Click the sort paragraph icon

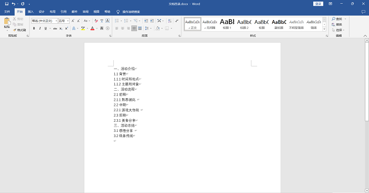tap(170, 21)
